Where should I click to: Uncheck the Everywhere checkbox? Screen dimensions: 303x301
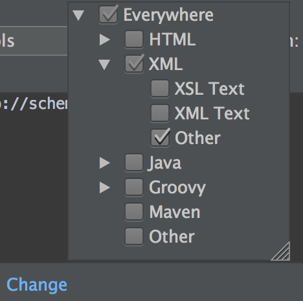[108, 15]
